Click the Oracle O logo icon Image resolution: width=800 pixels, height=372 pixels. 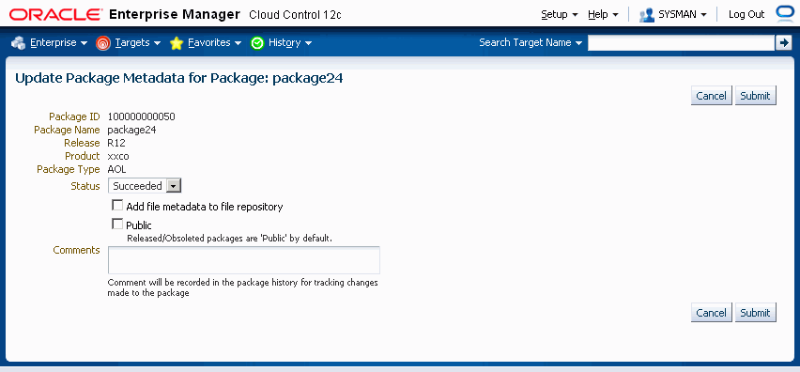(783, 14)
